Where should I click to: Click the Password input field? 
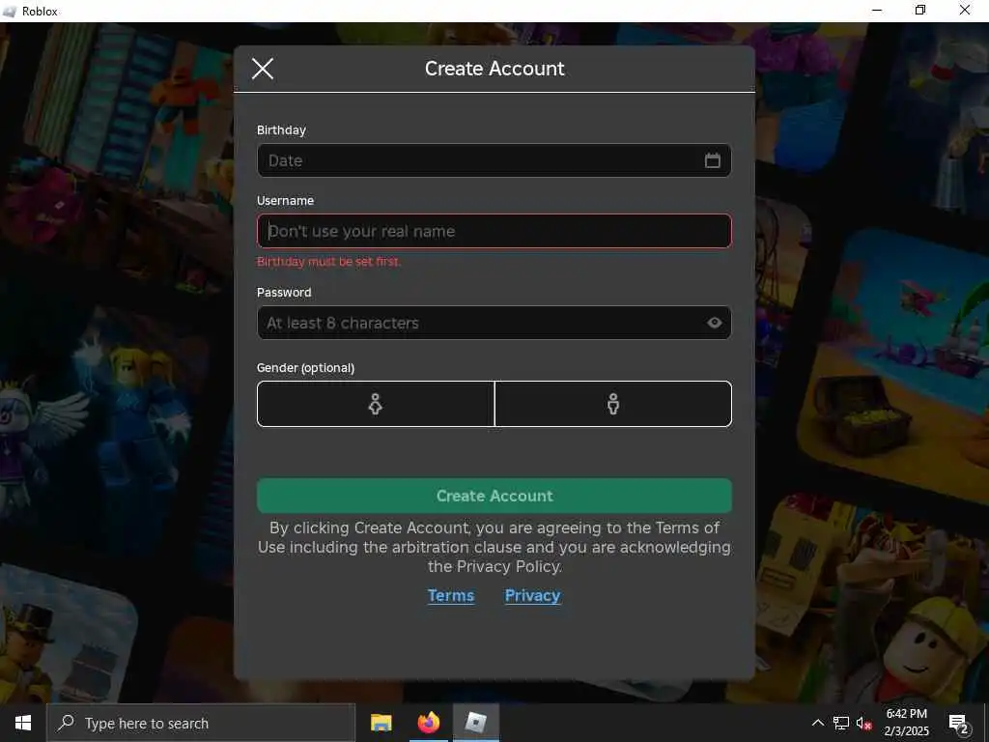click(494, 323)
